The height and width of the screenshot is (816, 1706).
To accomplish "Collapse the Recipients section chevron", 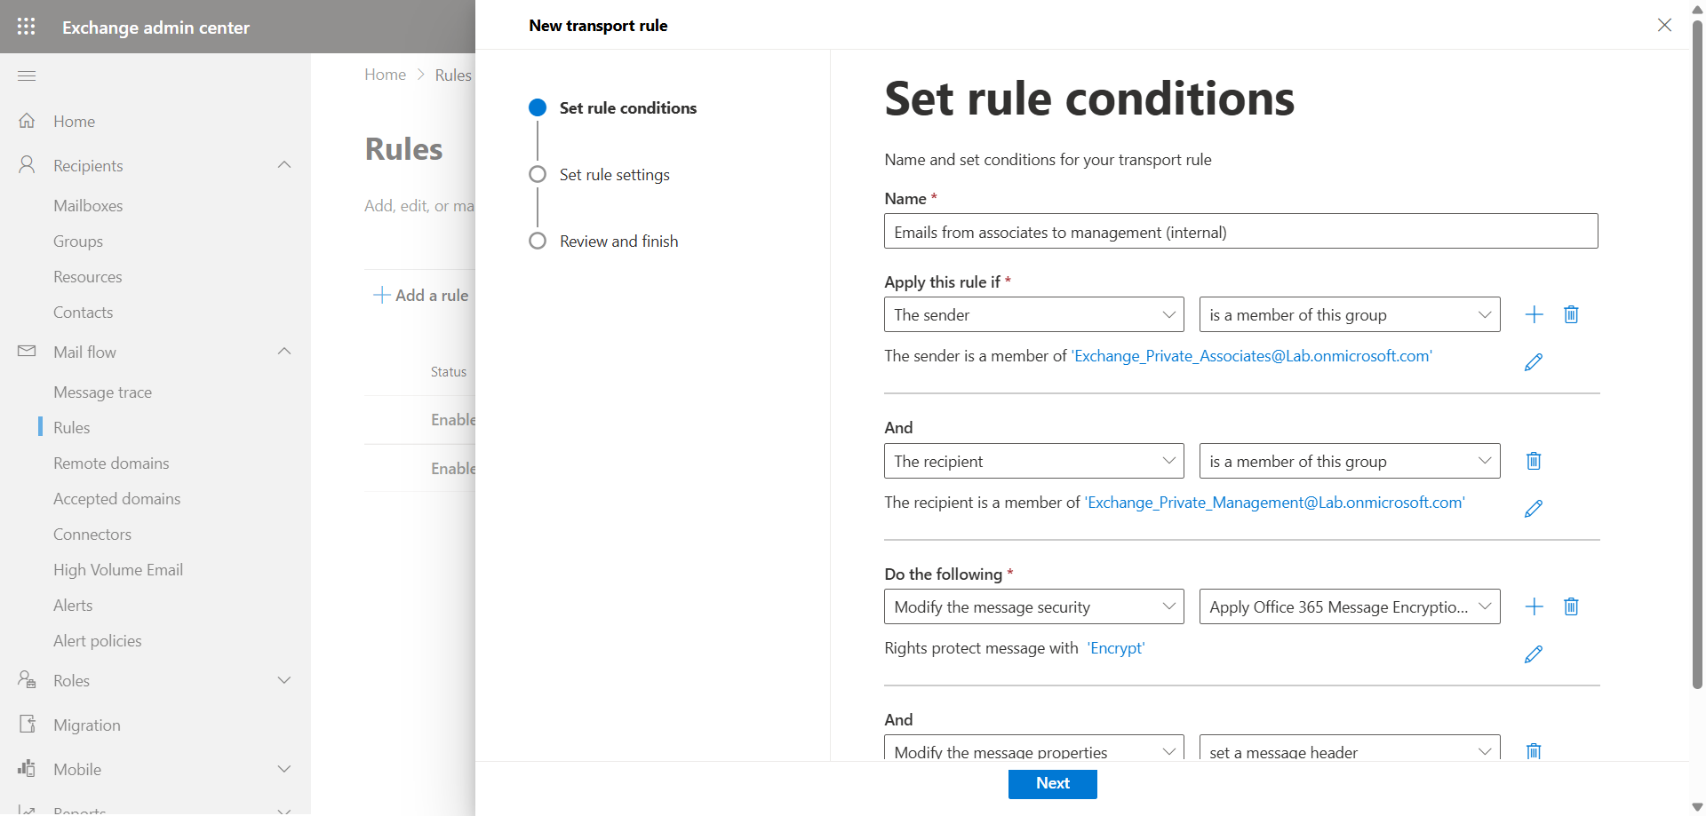I will 284,165.
